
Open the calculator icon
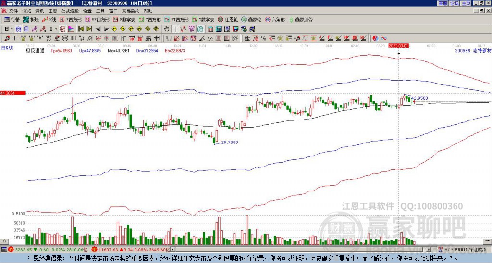pos(219,29)
